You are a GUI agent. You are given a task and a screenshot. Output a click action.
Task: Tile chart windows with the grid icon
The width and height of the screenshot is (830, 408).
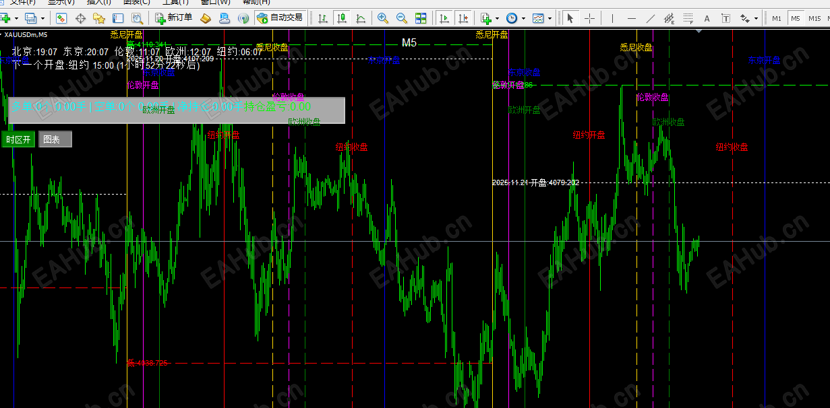coord(421,18)
